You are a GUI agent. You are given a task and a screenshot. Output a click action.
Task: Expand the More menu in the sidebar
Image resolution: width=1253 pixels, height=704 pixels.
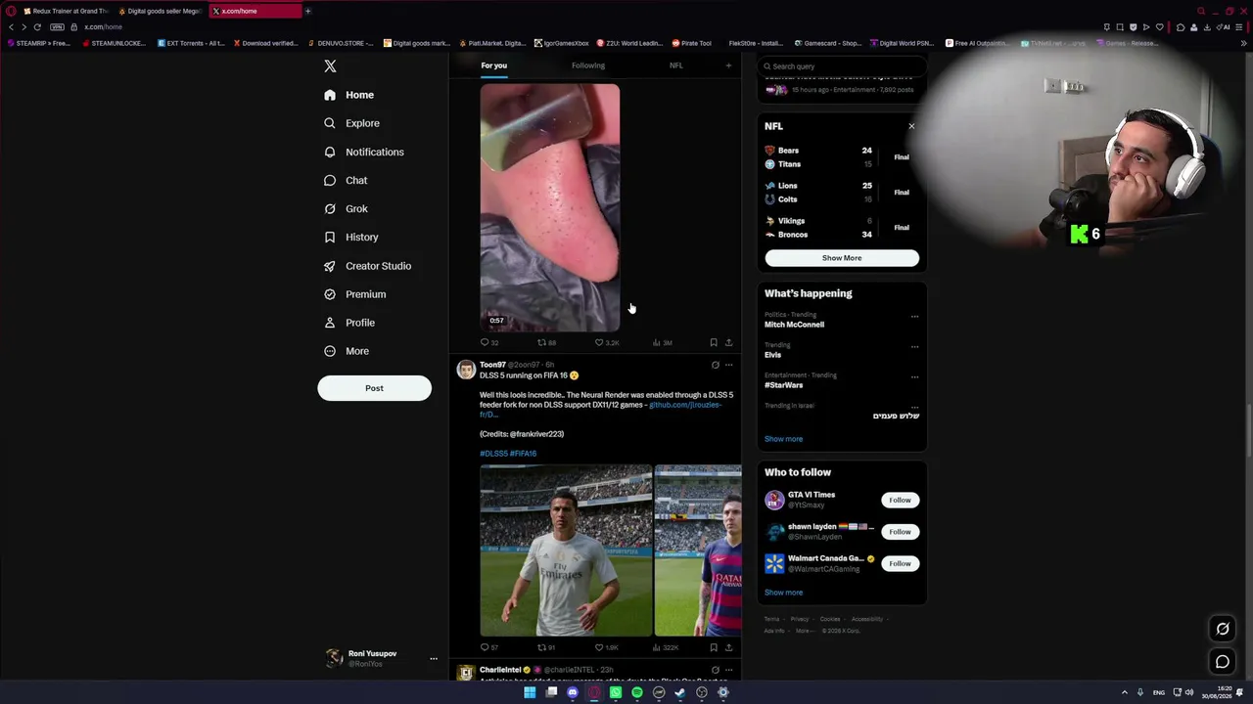(346, 351)
